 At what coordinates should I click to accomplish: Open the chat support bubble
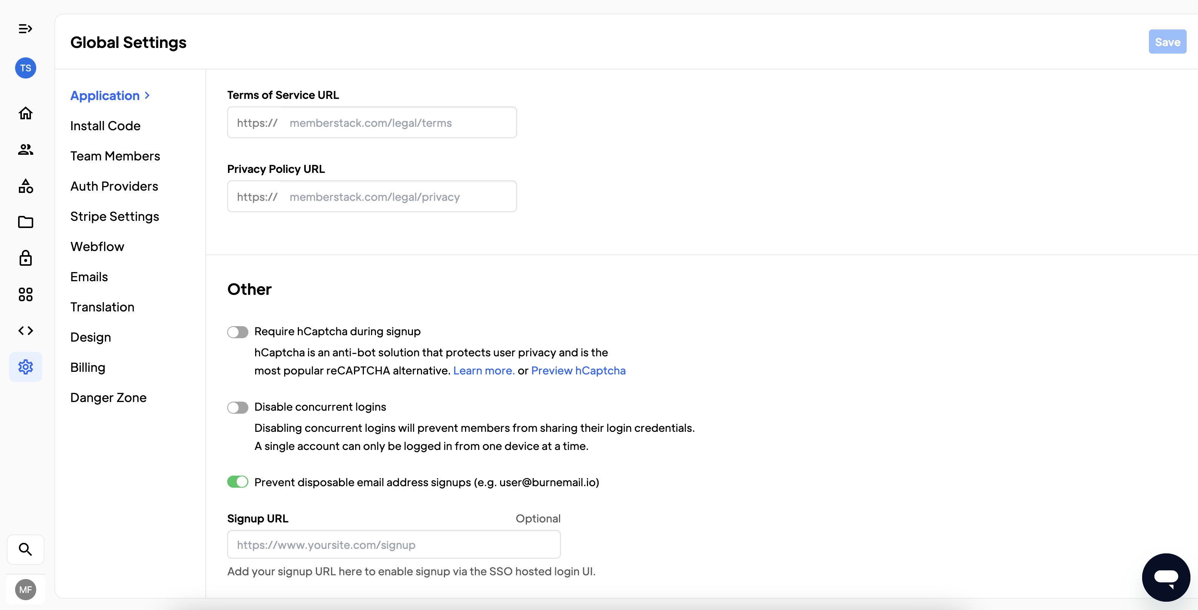(1166, 577)
